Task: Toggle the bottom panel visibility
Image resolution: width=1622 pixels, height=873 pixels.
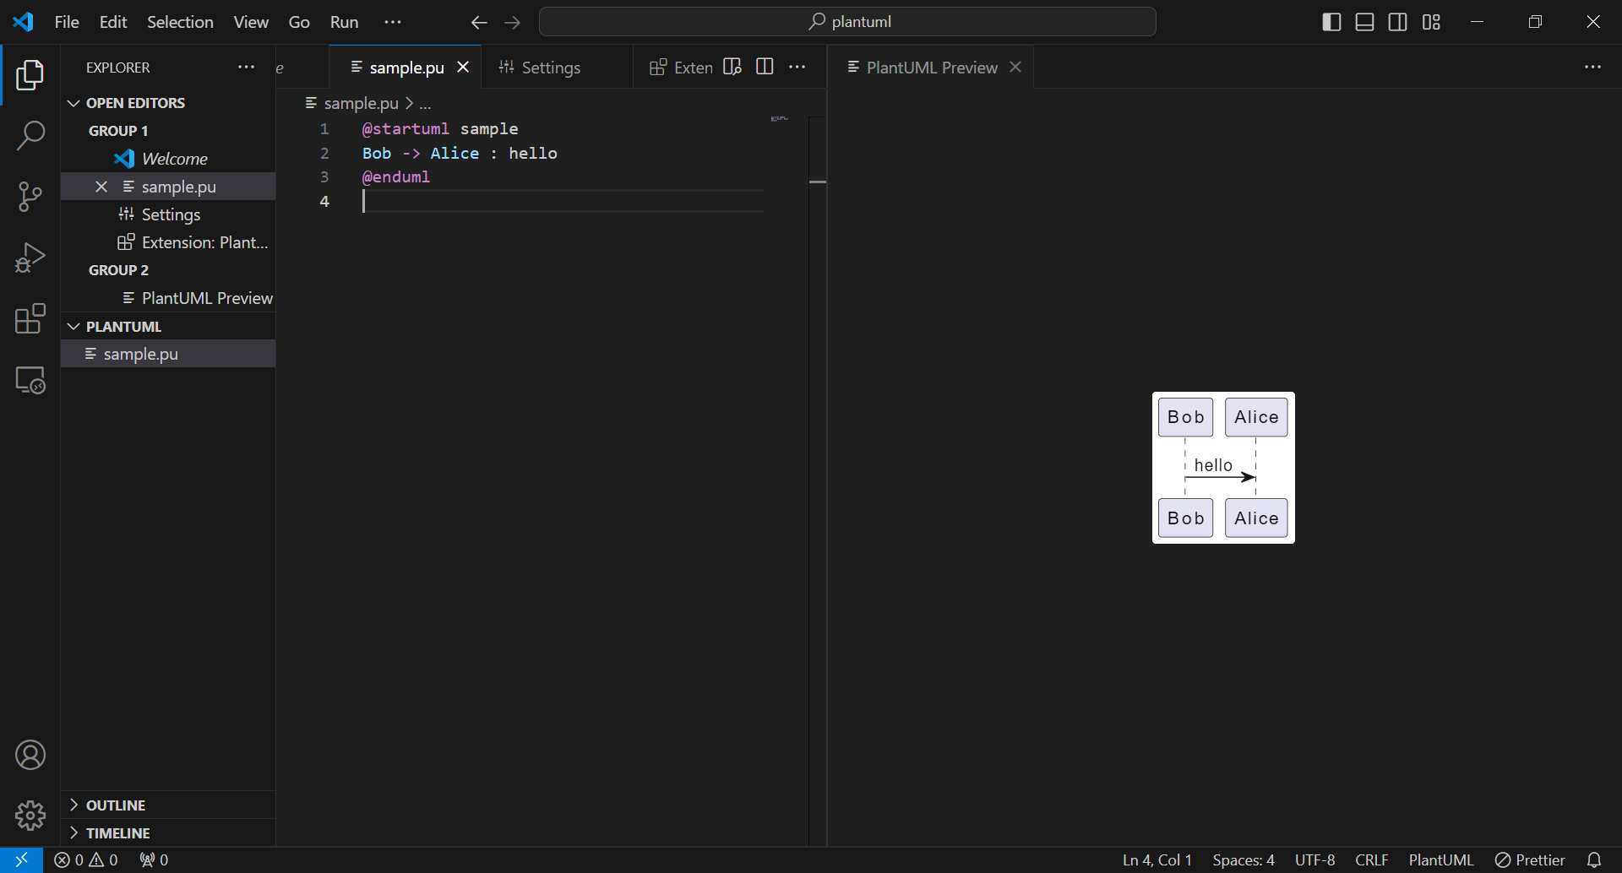Action: pos(1364,22)
